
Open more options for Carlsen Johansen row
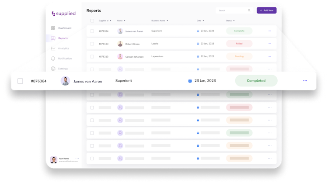click(270, 56)
